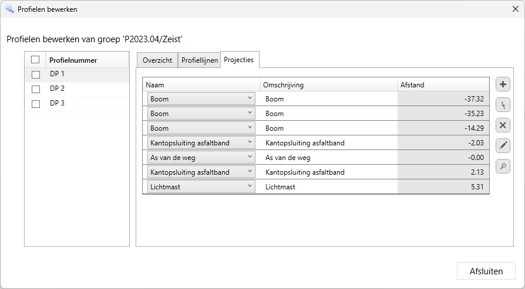Image resolution: width=525 pixels, height=289 pixels.
Task: Click the Omschrijving column header
Action: point(328,85)
